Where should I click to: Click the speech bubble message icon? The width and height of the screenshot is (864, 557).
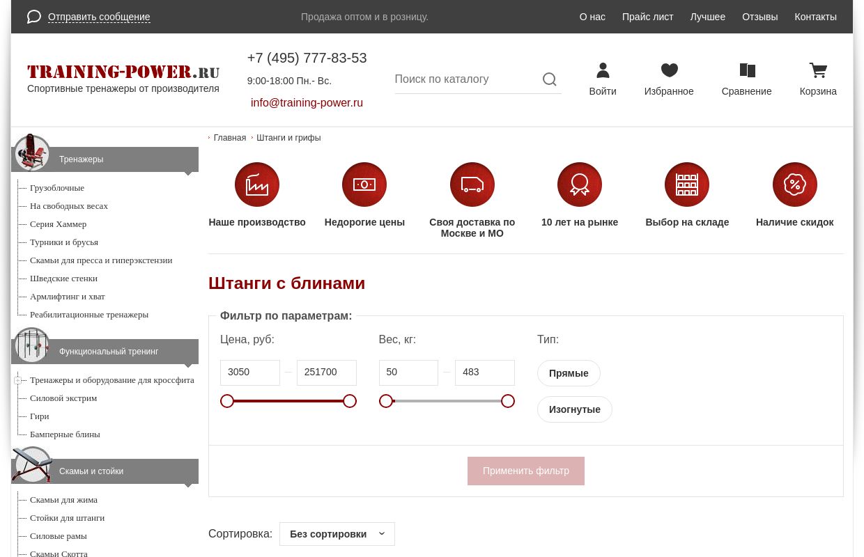pos(34,17)
